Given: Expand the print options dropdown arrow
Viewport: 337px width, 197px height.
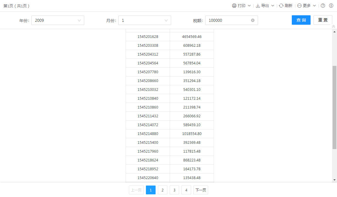Looking at the screenshot, I should (x=249, y=6).
